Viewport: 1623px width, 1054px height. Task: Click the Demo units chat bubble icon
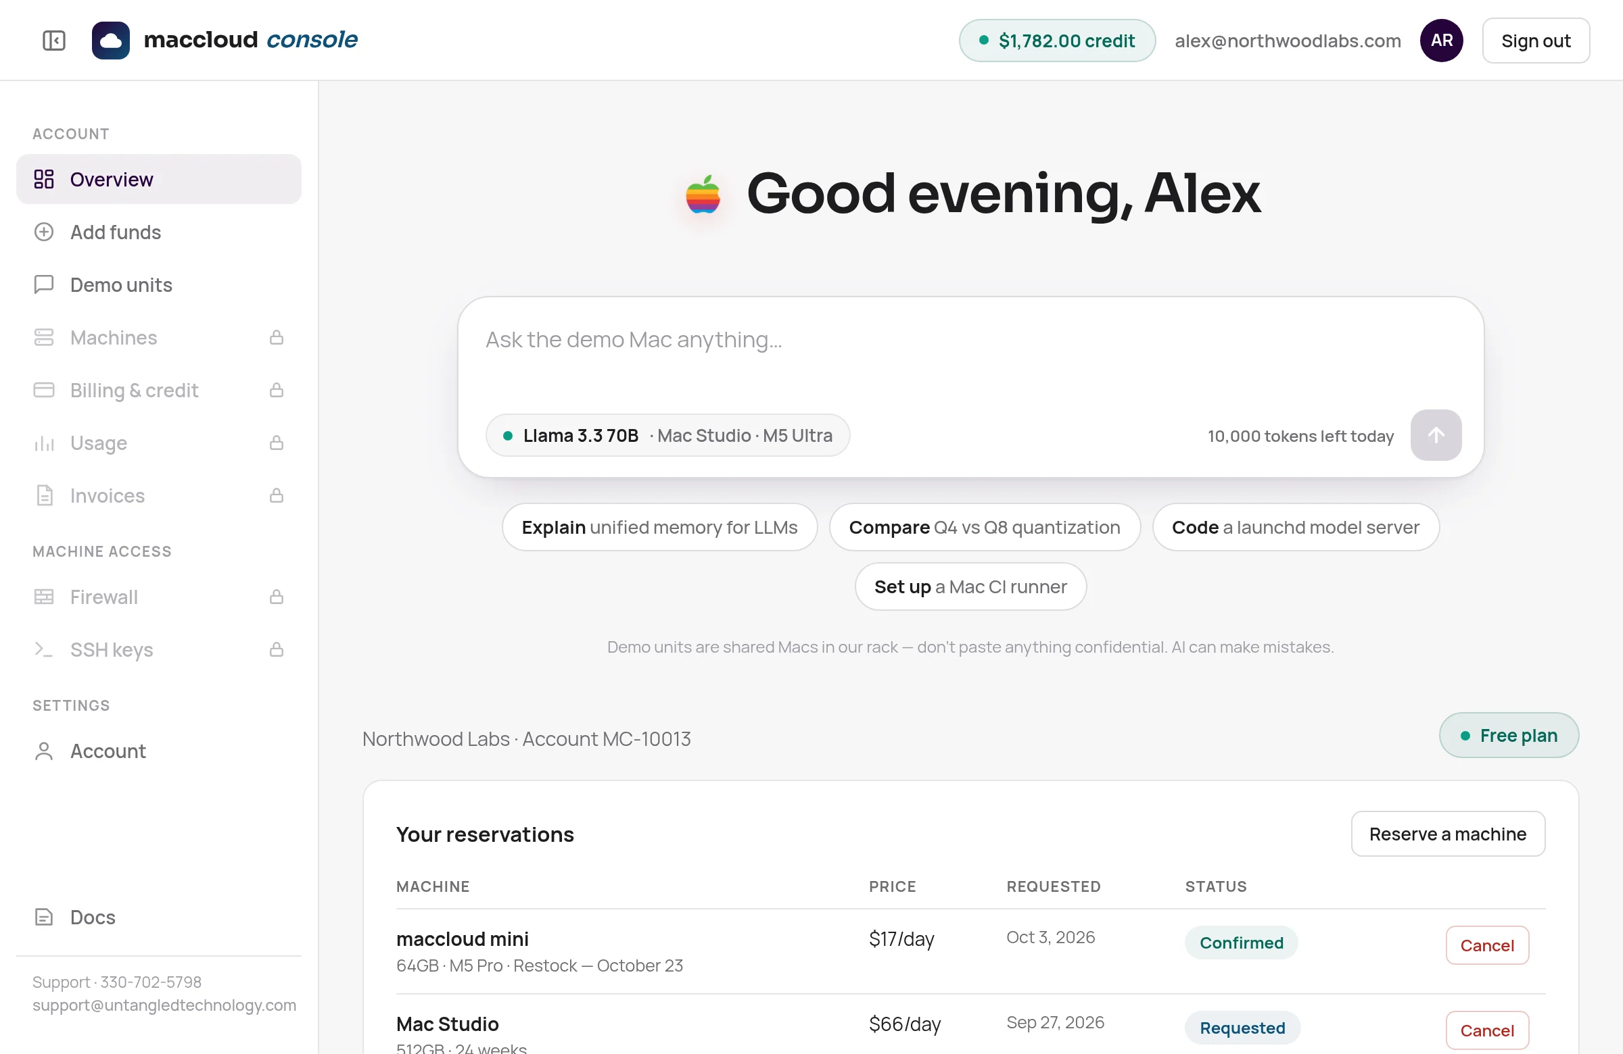point(44,285)
